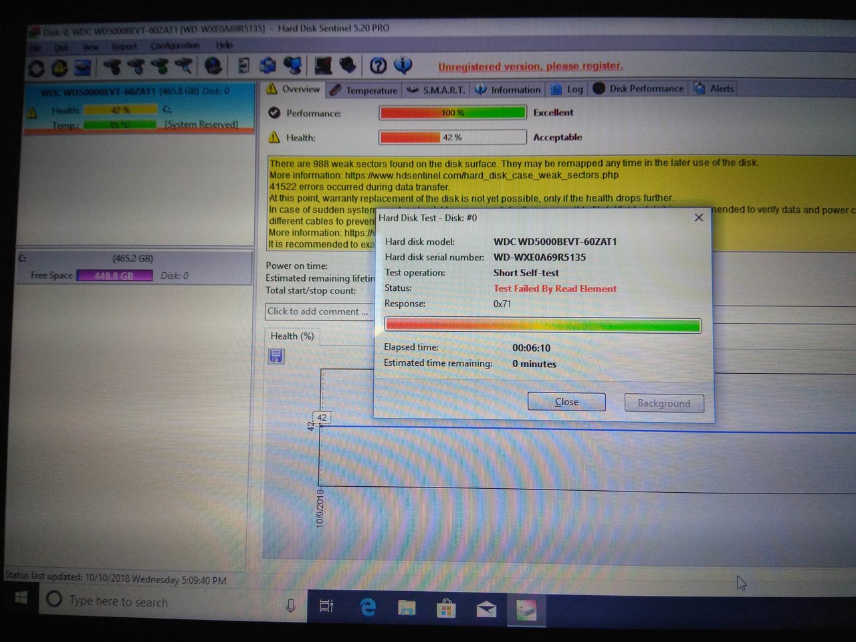This screenshot has width=856, height=642.
Task: Click the 'Status last updated' status bar text
Action: coord(116,578)
